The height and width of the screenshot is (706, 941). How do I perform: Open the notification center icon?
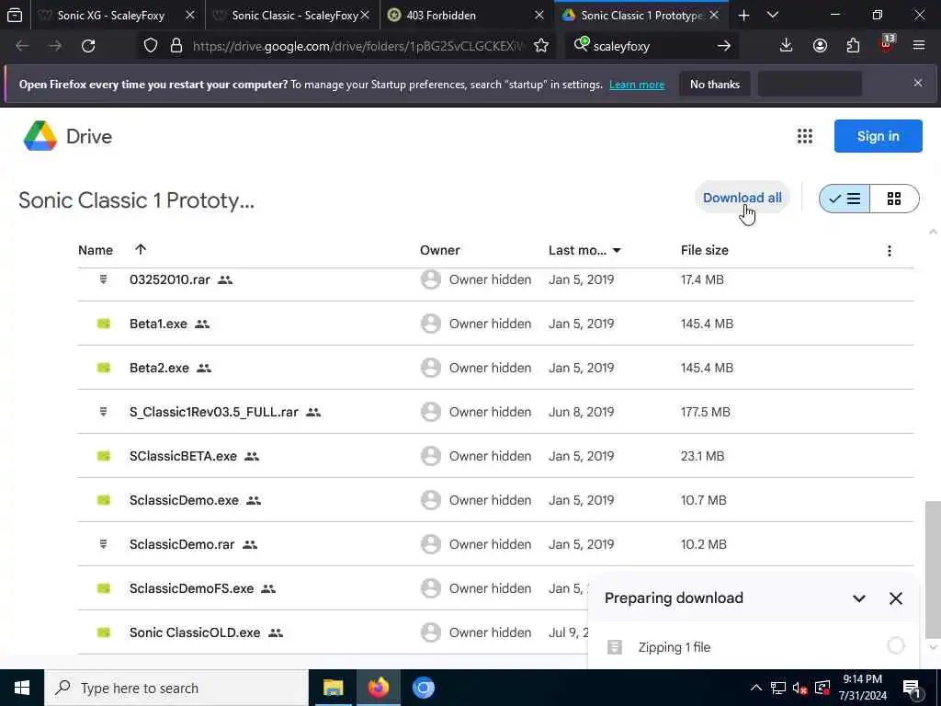point(912,688)
